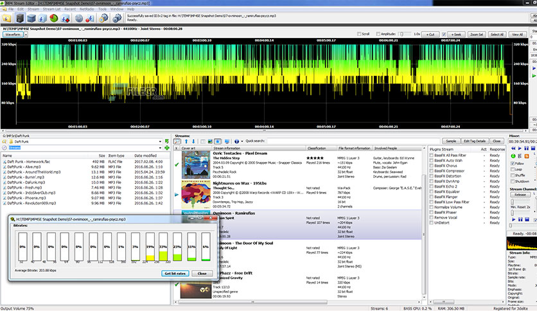Enable the Scroll checkbox
The height and width of the screenshot is (311, 537).
[x=359, y=34]
